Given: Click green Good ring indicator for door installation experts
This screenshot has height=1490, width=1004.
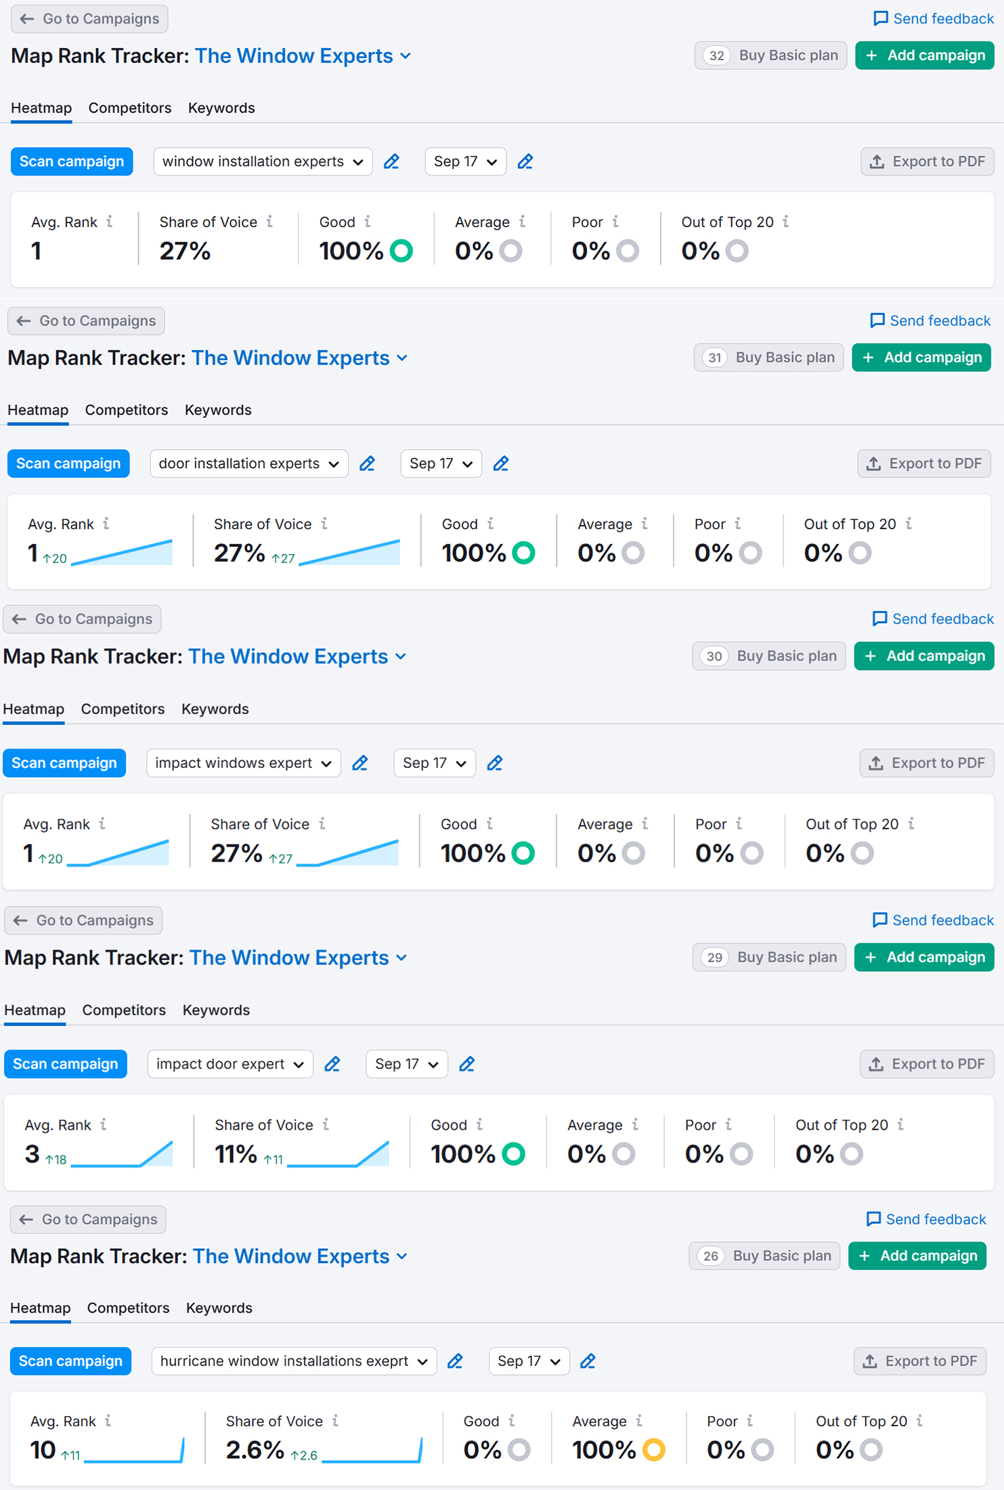Looking at the screenshot, I should click(x=523, y=553).
